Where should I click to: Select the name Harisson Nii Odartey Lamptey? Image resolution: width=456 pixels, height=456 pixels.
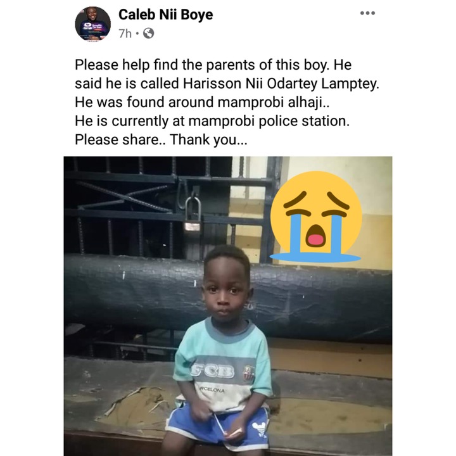click(281, 84)
